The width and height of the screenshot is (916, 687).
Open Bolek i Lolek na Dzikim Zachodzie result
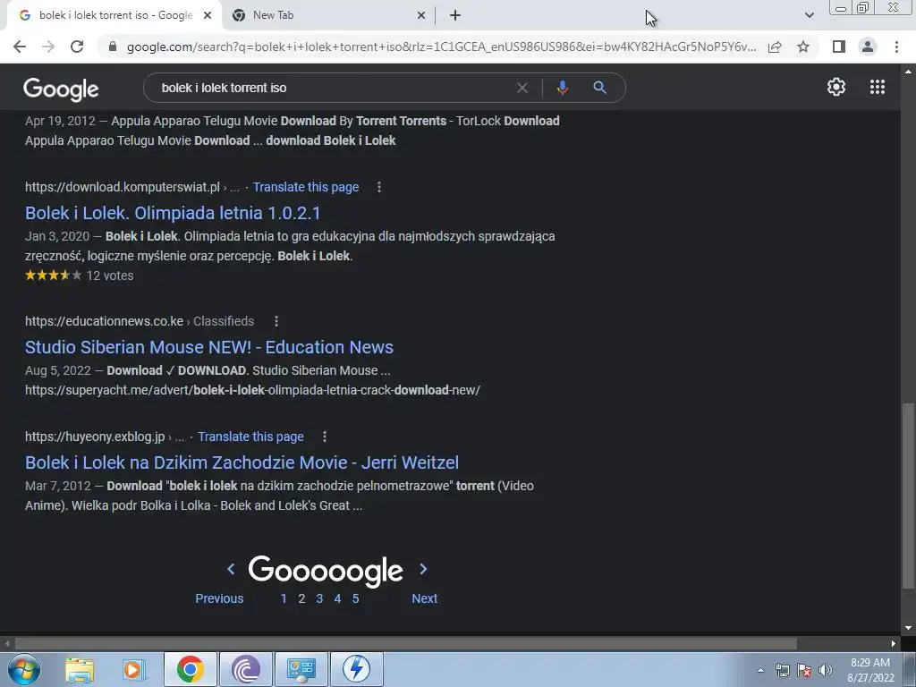point(242,462)
